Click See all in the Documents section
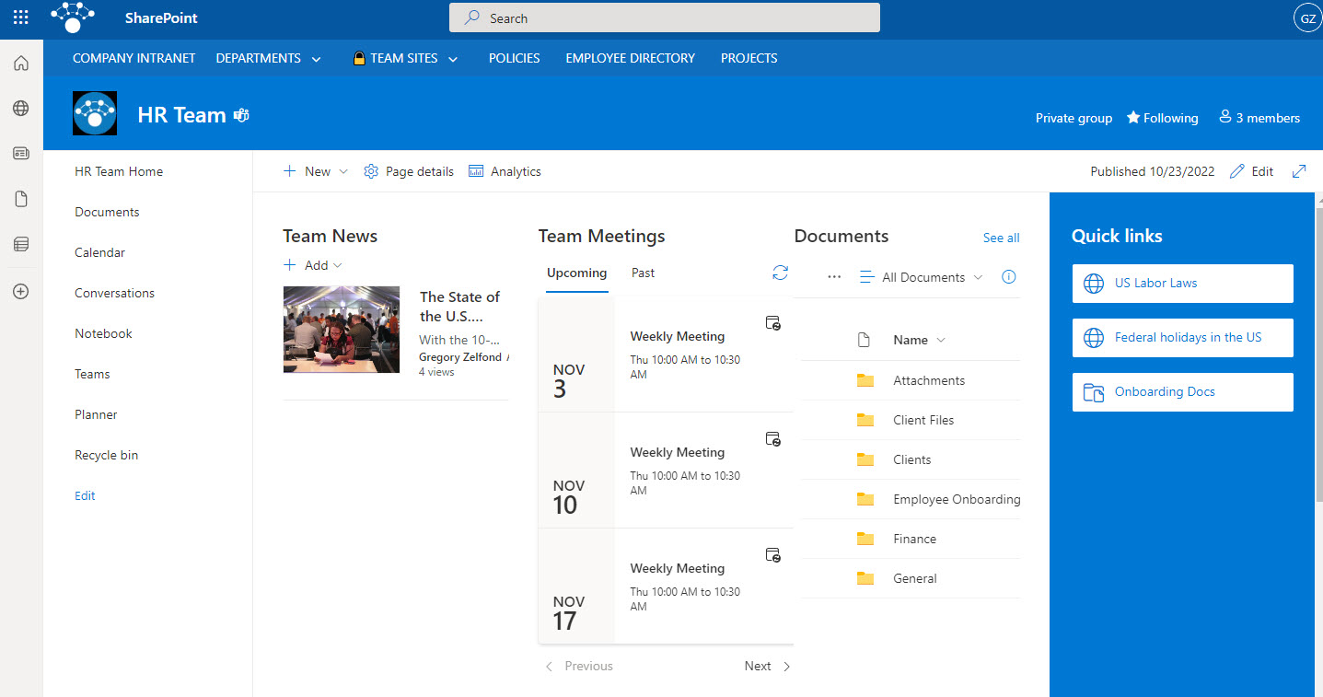 click(1001, 238)
